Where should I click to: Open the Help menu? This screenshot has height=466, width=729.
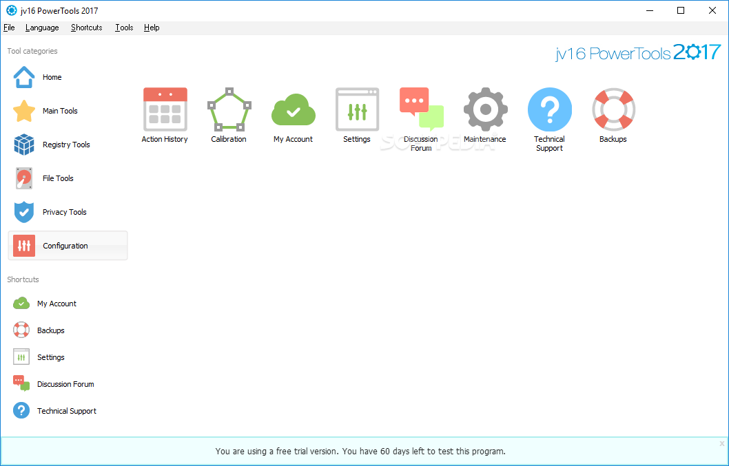coord(152,28)
